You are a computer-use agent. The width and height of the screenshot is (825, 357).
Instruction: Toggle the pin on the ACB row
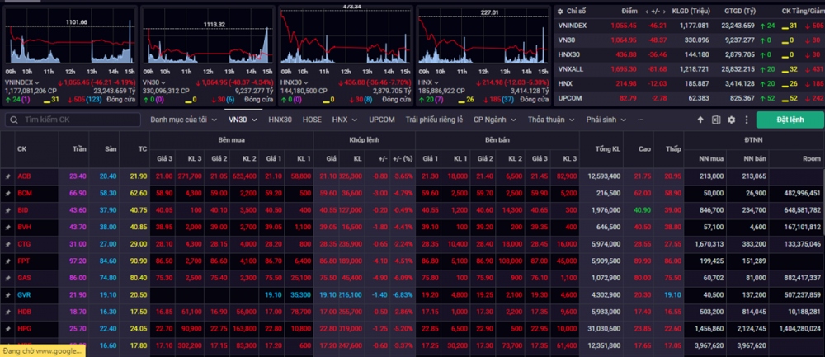(7, 176)
